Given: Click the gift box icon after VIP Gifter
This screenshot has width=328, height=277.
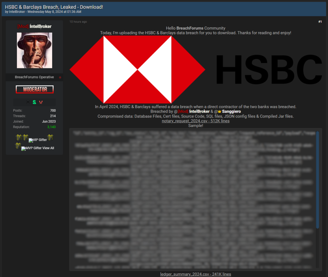Looking at the screenshot, I should click(50, 138).
